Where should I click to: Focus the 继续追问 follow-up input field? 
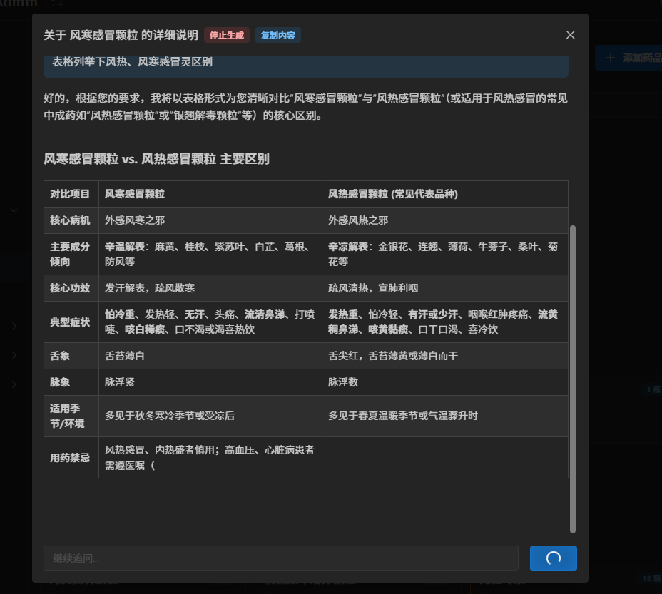click(x=280, y=558)
